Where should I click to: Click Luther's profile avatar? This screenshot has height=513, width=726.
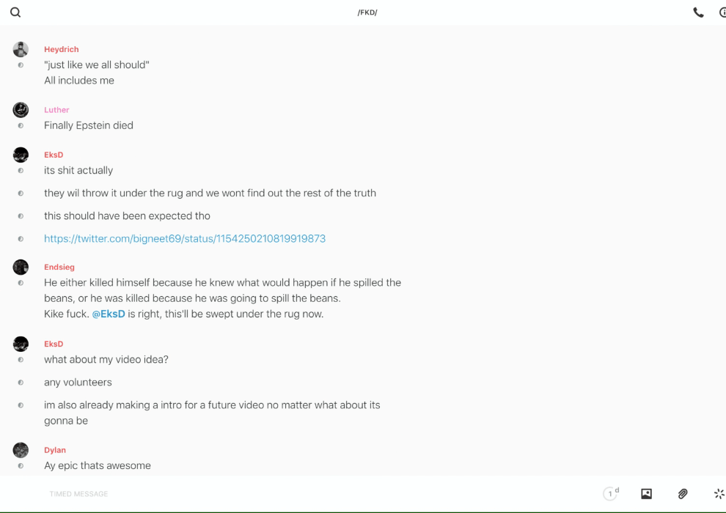[x=21, y=110]
